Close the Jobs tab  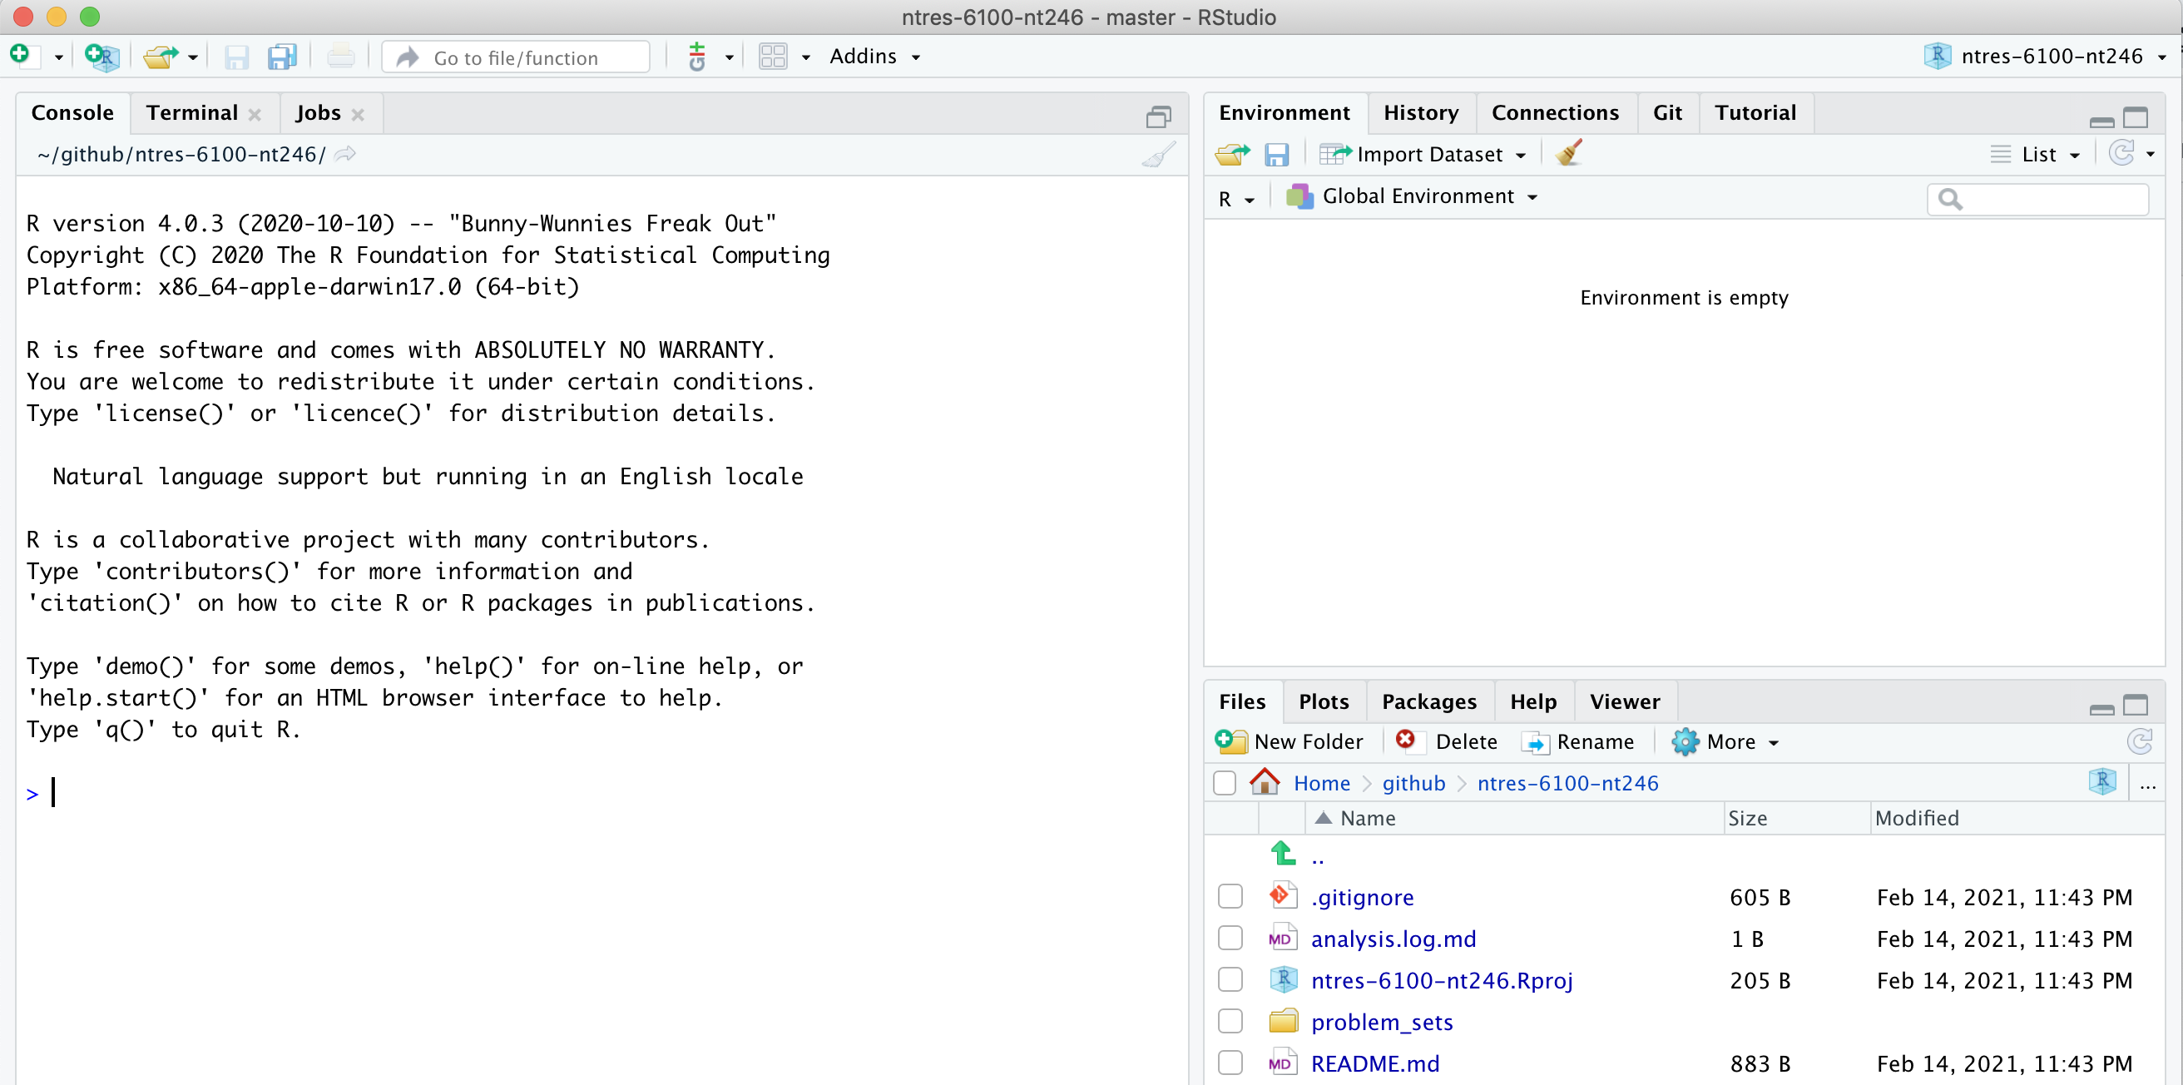pos(358,115)
